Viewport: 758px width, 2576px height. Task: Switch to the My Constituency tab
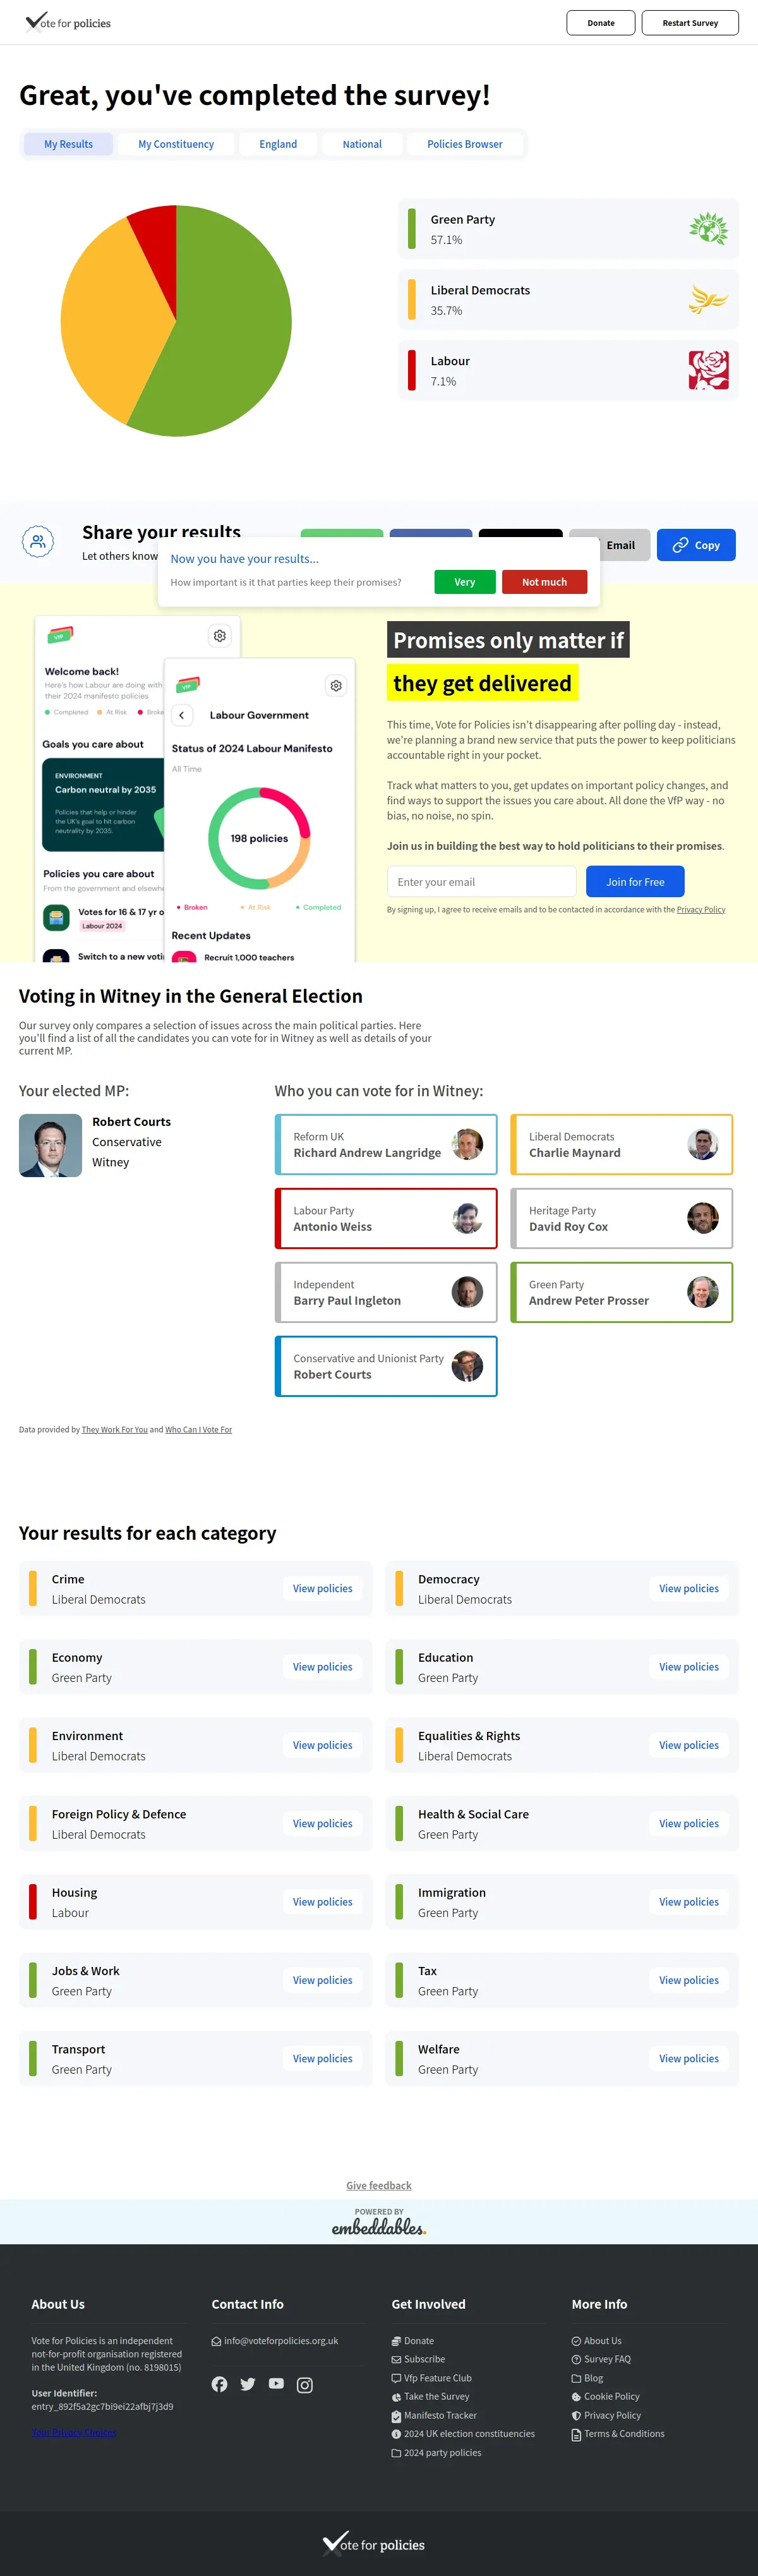[x=176, y=144]
